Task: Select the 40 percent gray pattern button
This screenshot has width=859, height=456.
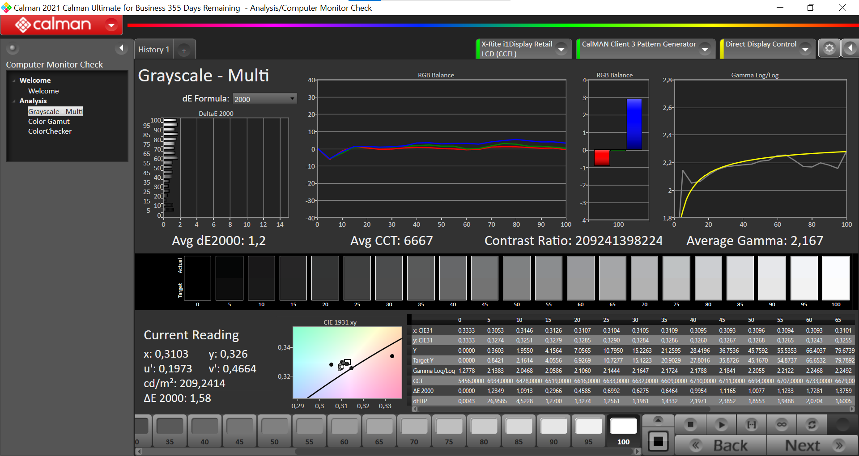Action: [204, 431]
